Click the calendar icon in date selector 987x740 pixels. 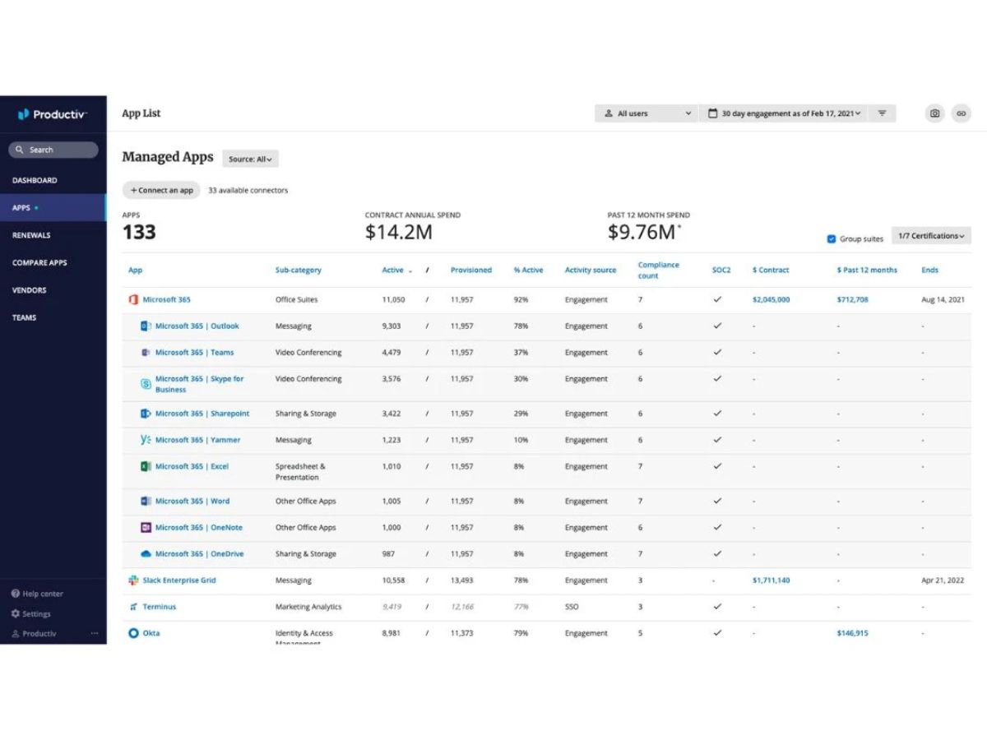[x=713, y=113]
